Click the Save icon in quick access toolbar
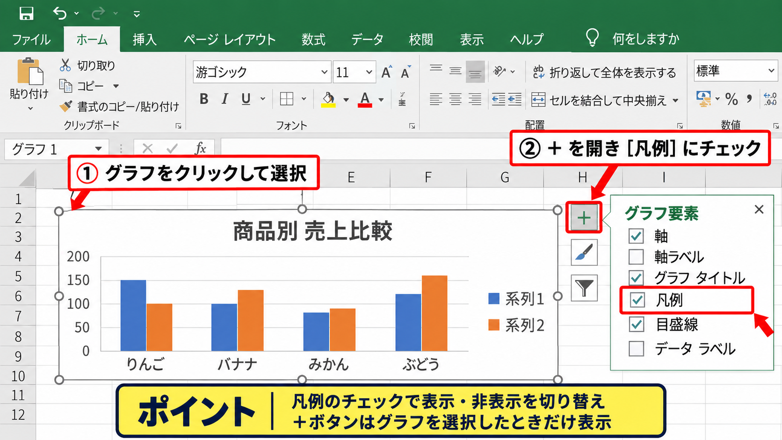782x440 pixels. [x=26, y=14]
